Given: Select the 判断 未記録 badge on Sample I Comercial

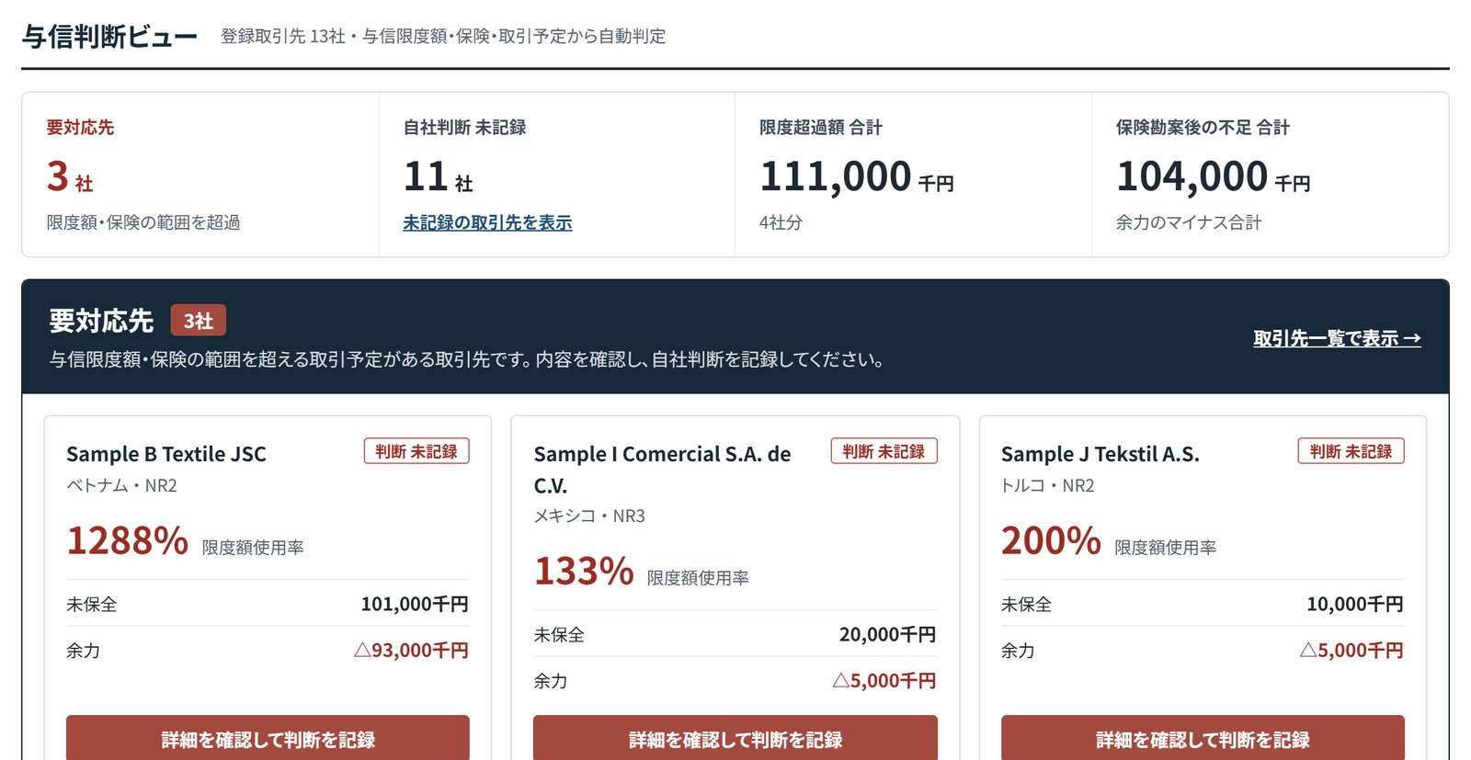Looking at the screenshot, I should click(884, 451).
